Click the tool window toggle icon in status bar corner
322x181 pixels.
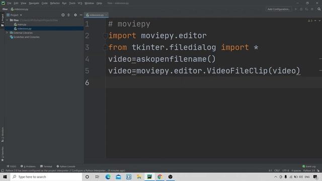[x=3, y=170]
